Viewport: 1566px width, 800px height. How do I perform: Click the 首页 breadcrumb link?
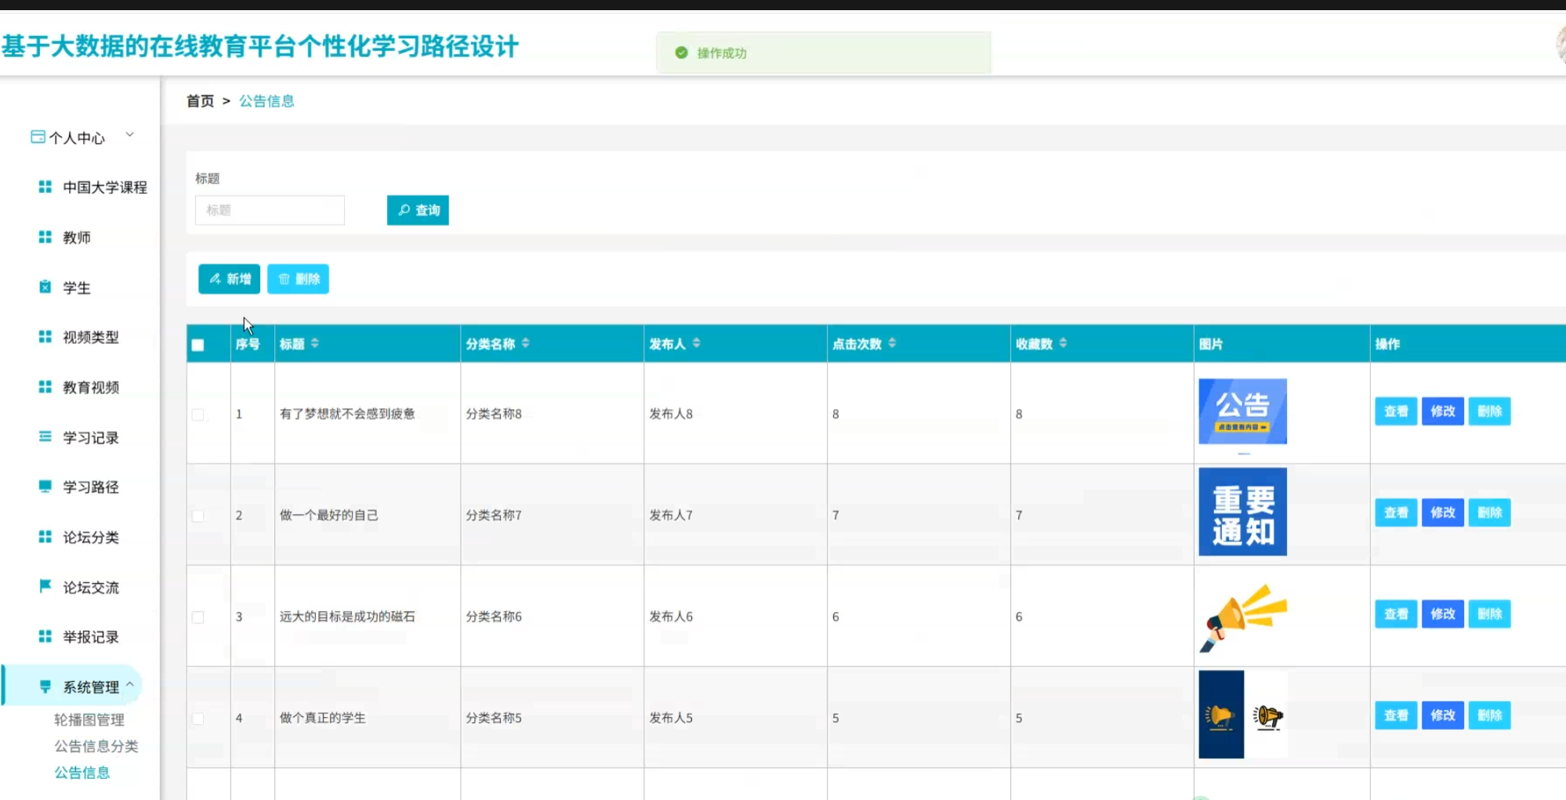200,101
